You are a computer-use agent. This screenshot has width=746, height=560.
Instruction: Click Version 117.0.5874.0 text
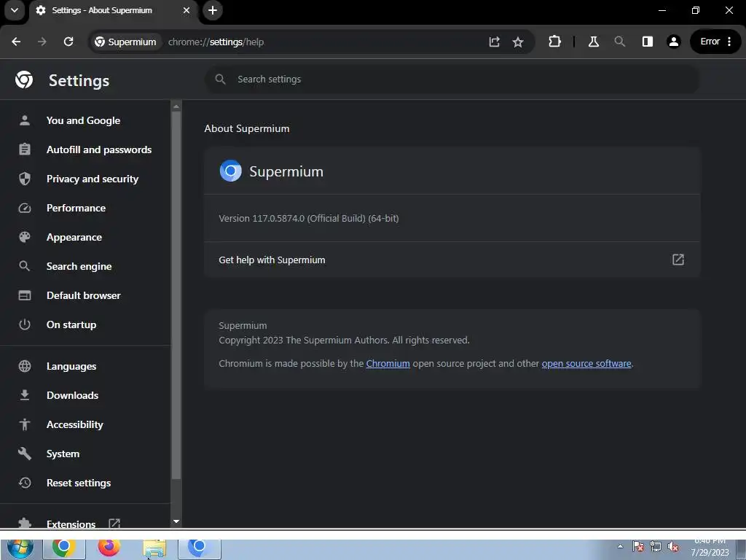pos(309,218)
